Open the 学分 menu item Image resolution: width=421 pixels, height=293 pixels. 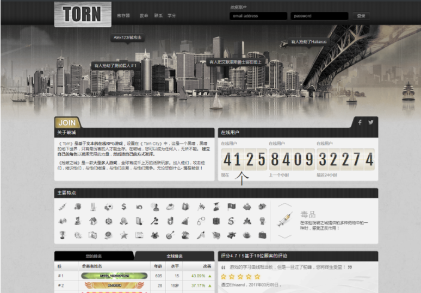tap(172, 16)
